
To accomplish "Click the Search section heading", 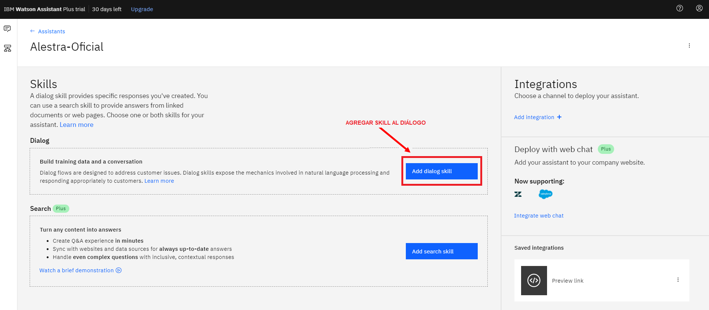I will click(x=40, y=209).
